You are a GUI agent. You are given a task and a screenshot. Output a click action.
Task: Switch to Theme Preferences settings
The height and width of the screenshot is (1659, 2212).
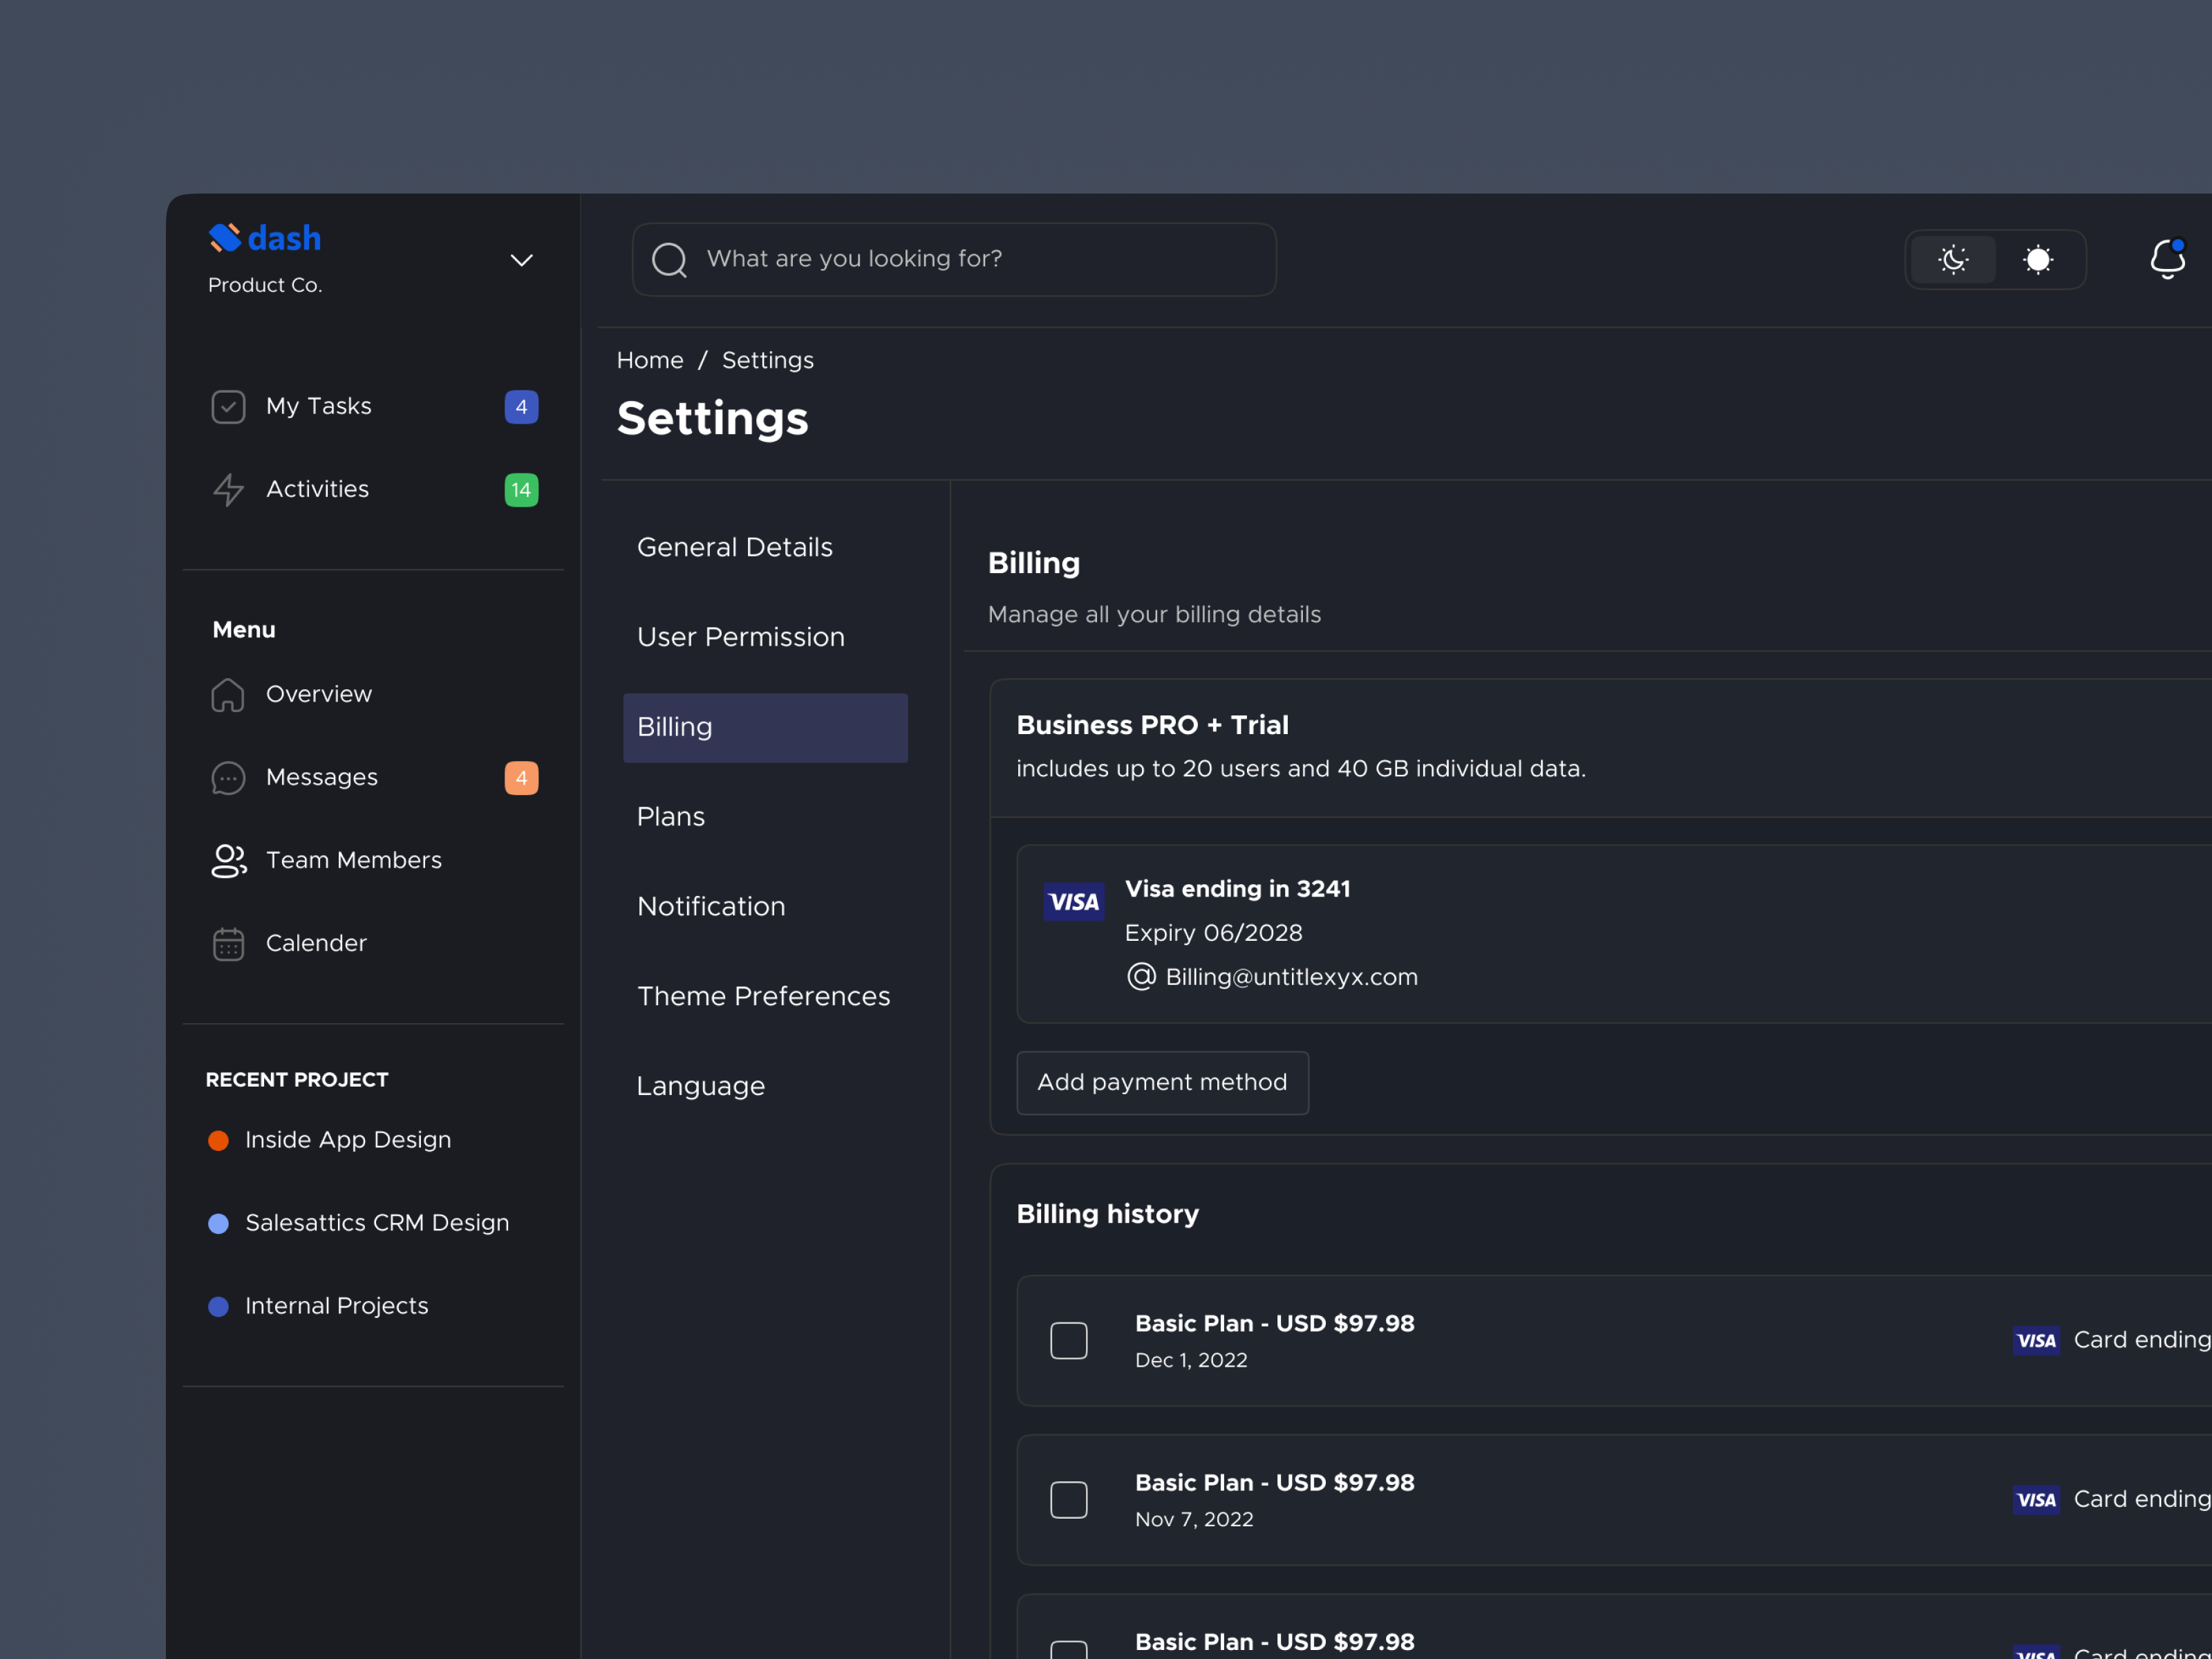(763, 996)
